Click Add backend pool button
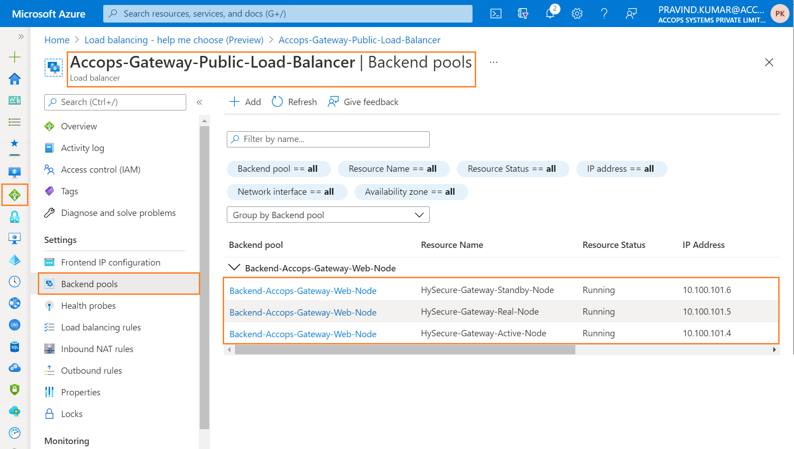 coord(245,102)
